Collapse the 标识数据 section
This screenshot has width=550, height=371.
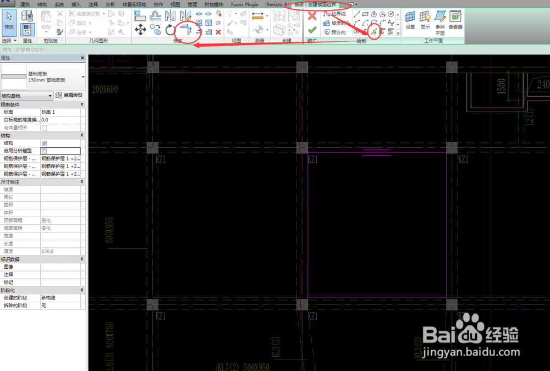point(82,259)
